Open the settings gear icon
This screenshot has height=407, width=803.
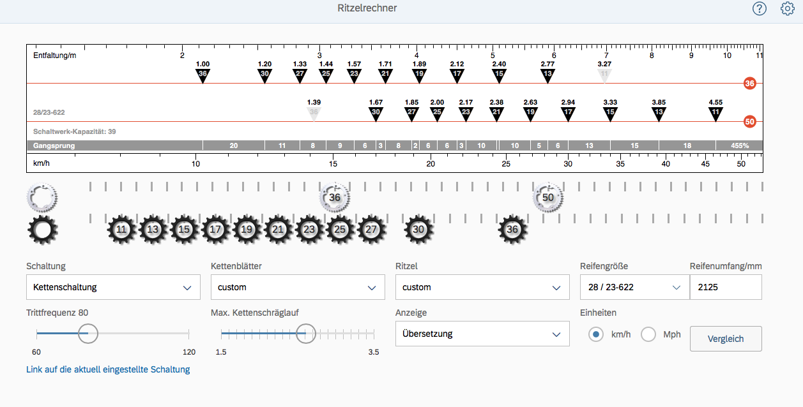(788, 8)
